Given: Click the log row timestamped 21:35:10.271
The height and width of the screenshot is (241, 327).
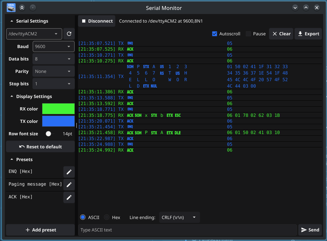Looking at the screenshot, I should 200,55.
